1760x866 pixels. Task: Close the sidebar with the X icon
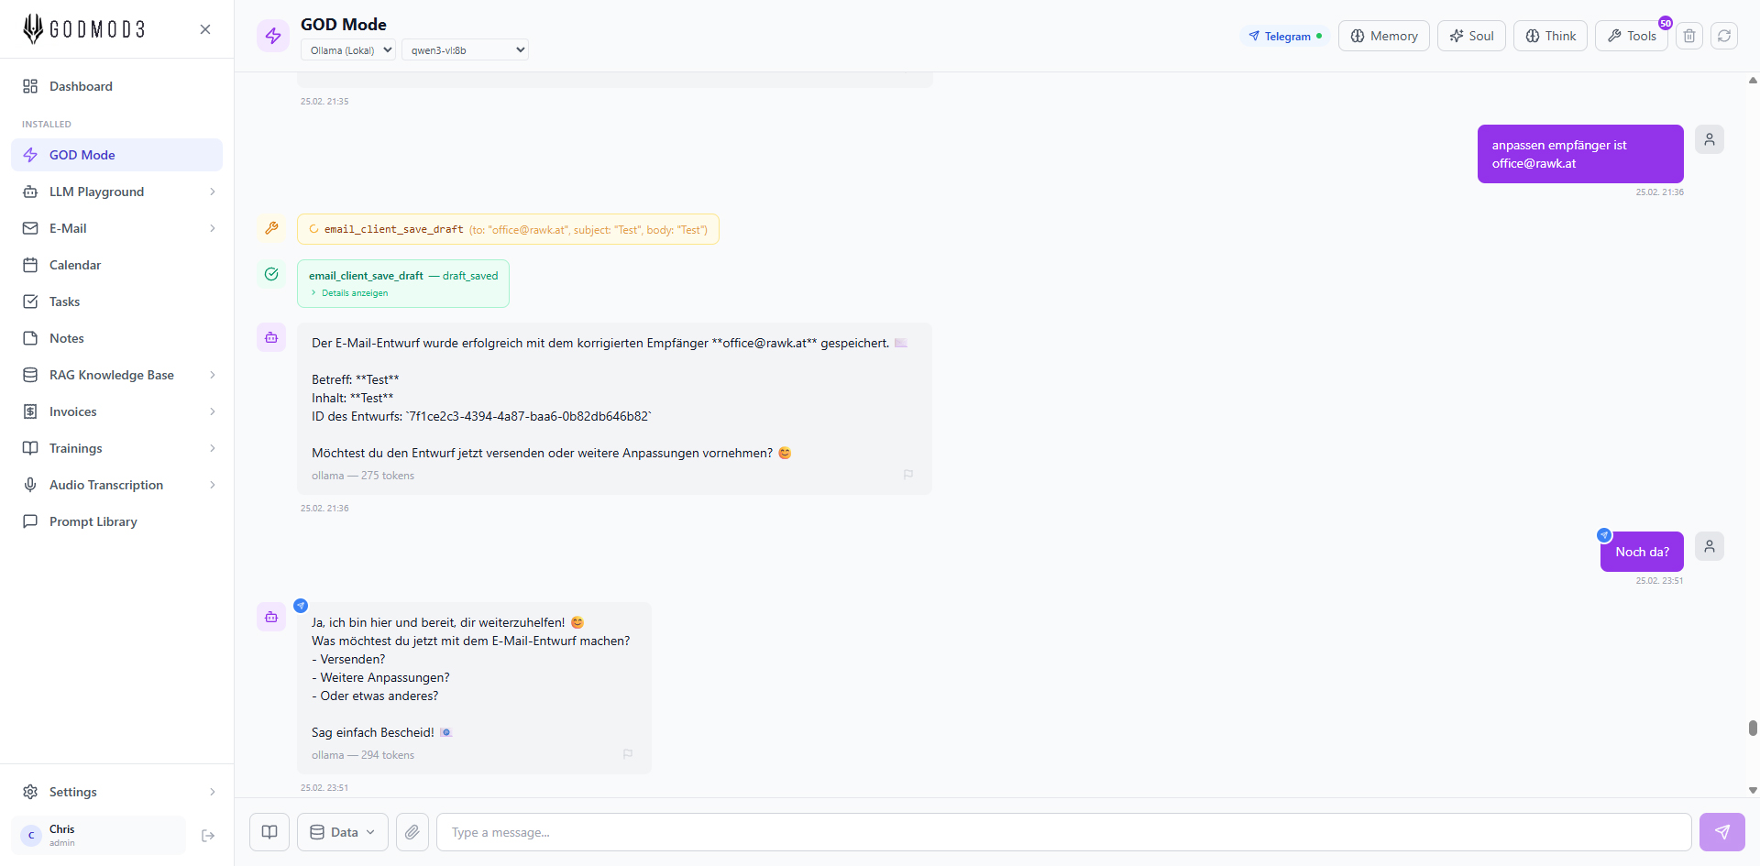205,29
